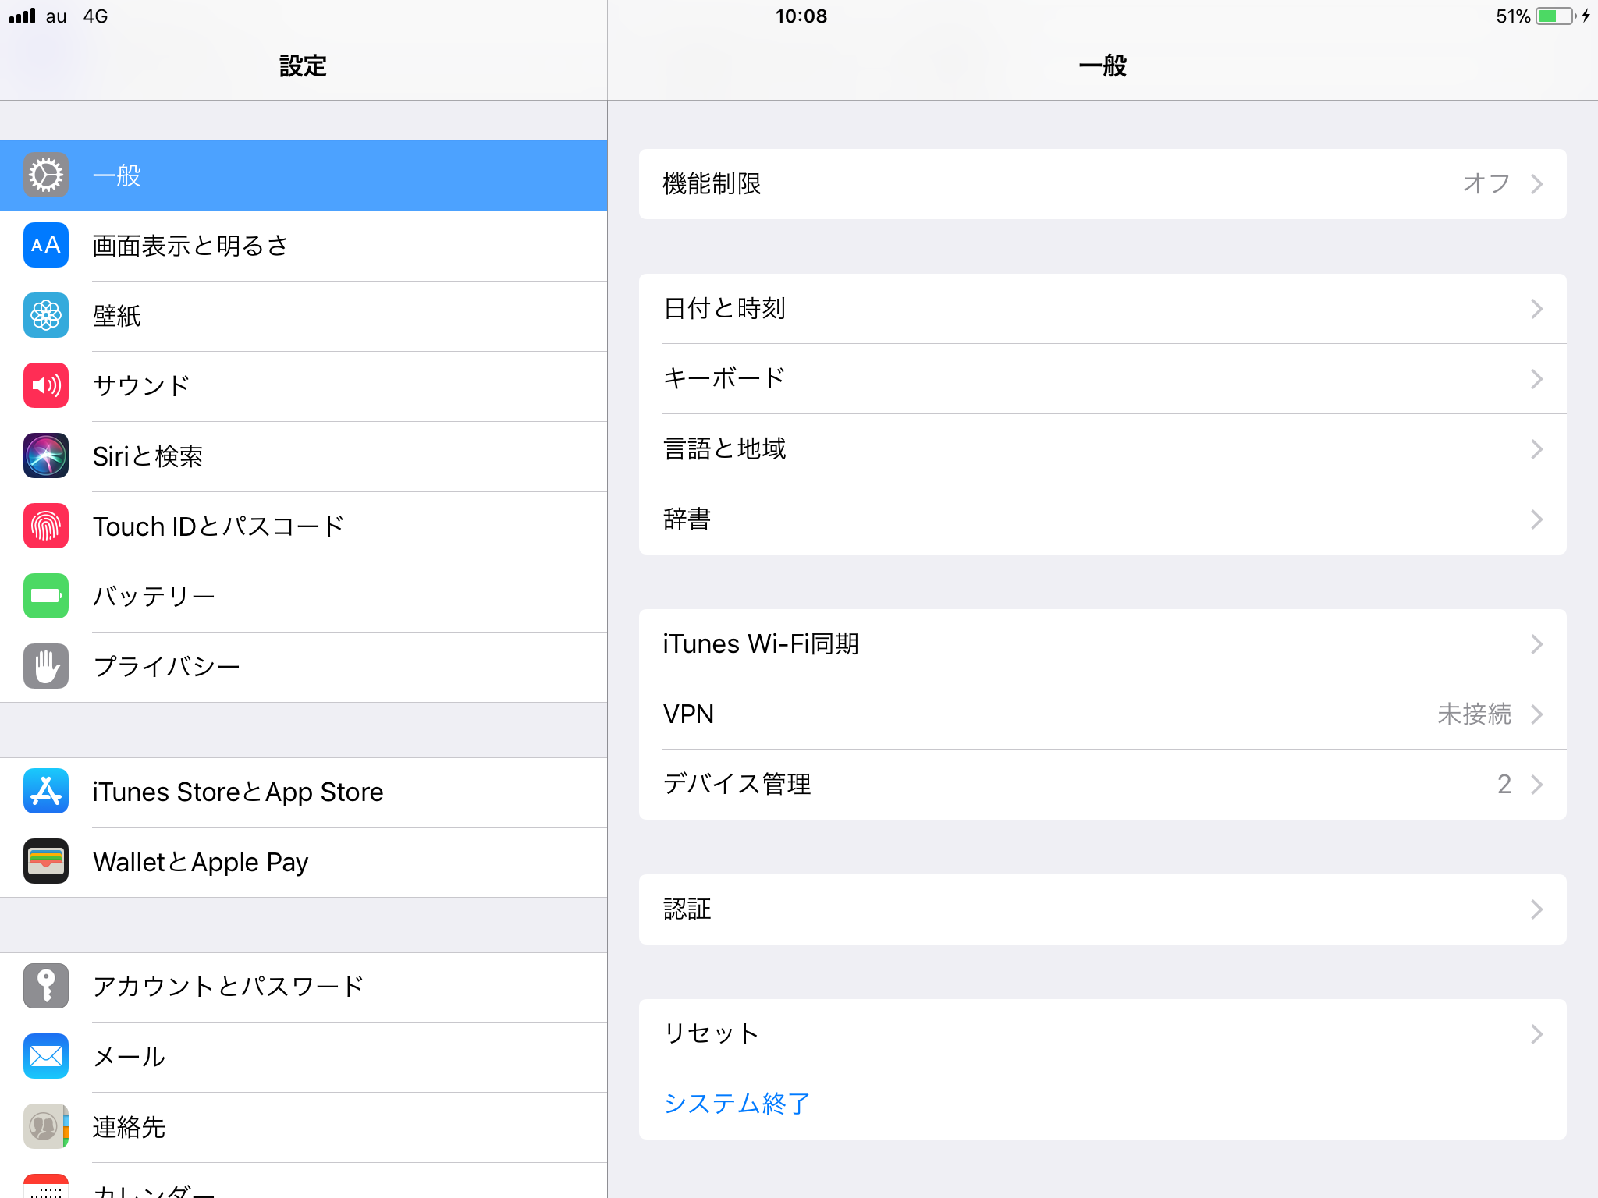Tap the バッテリー green battery icon
Screen dimensions: 1598x1198
(46, 596)
